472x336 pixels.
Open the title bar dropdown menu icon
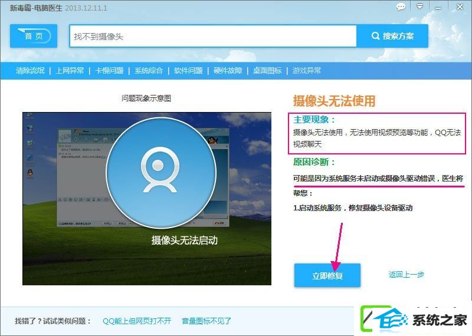419,6
